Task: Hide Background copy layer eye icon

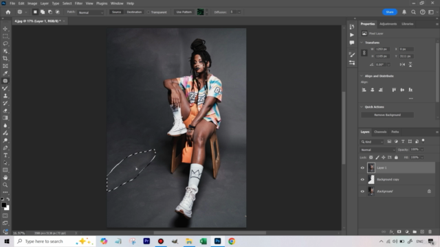Action: (362, 180)
